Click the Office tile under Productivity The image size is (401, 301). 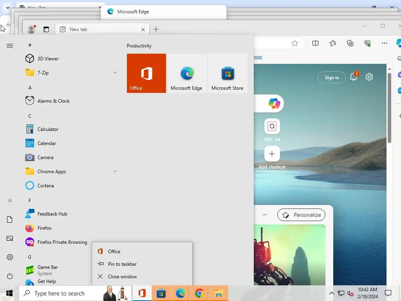point(146,73)
